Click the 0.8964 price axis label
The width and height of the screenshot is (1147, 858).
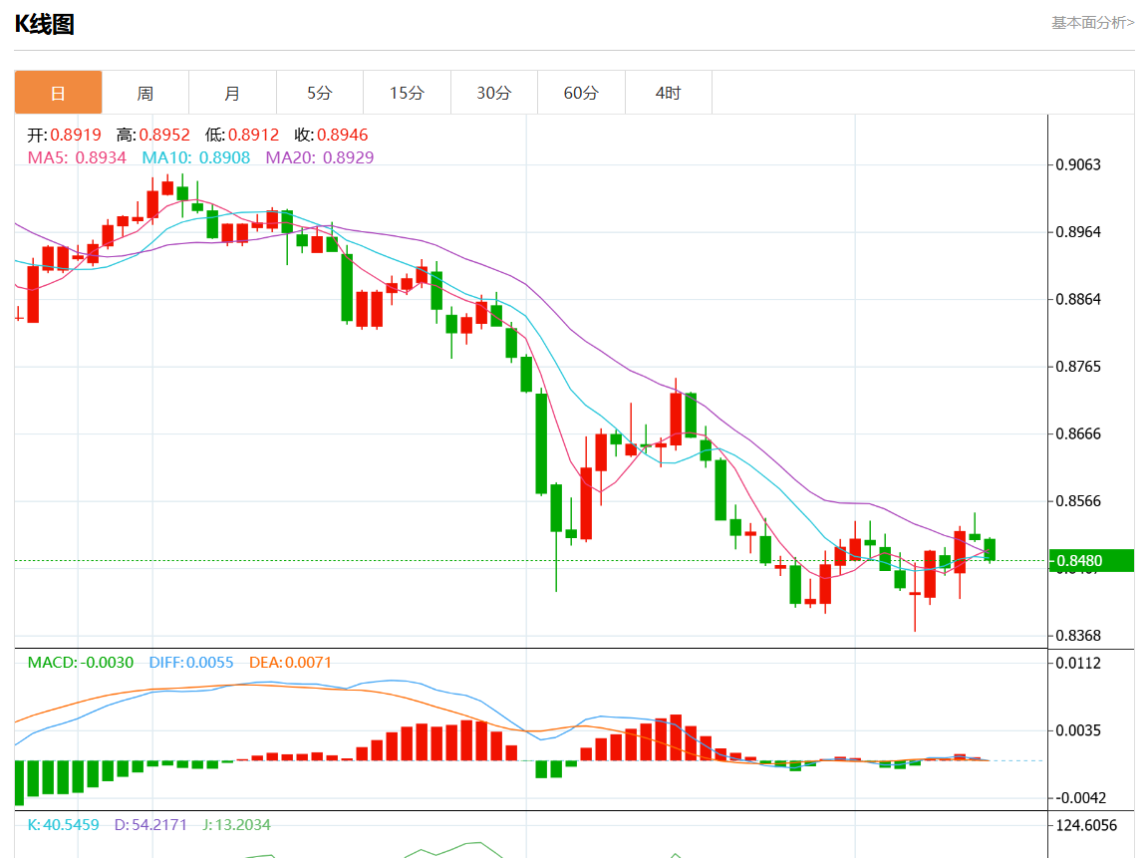pyautogui.click(x=1078, y=232)
